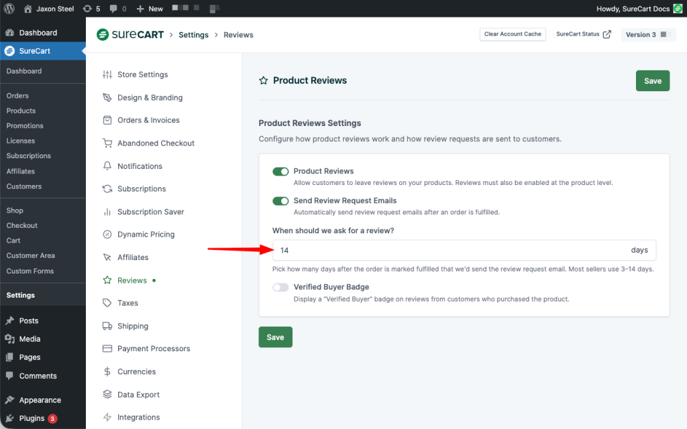Enable the Verified Buyer Badge toggle

pos(280,288)
